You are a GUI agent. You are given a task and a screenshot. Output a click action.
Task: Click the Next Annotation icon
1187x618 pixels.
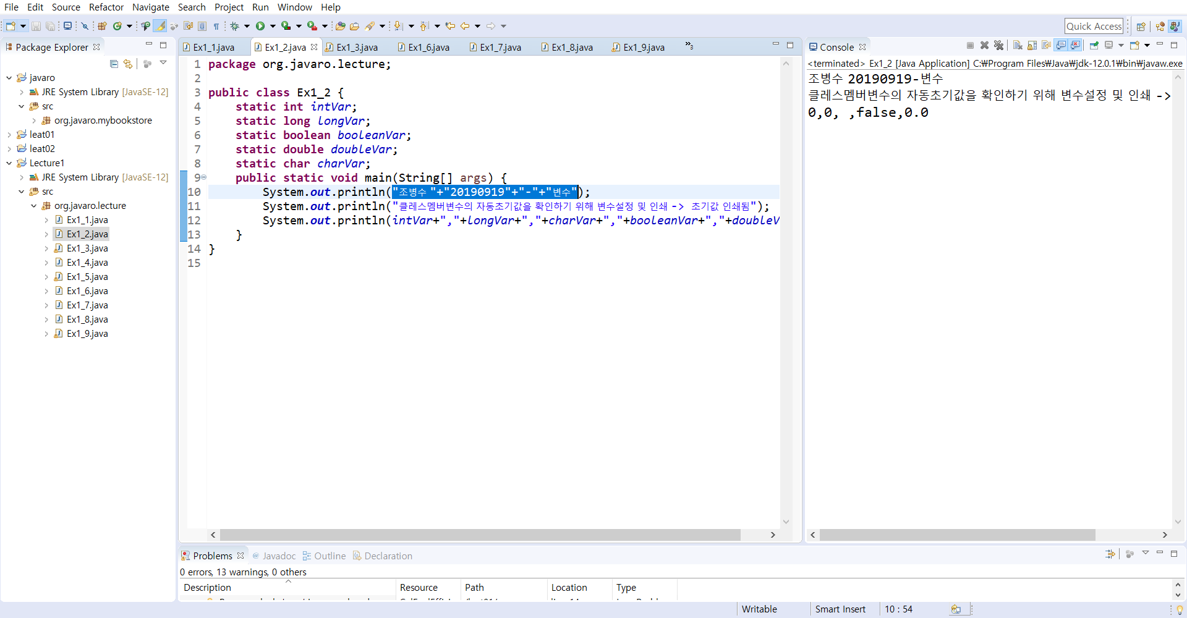[398, 26]
